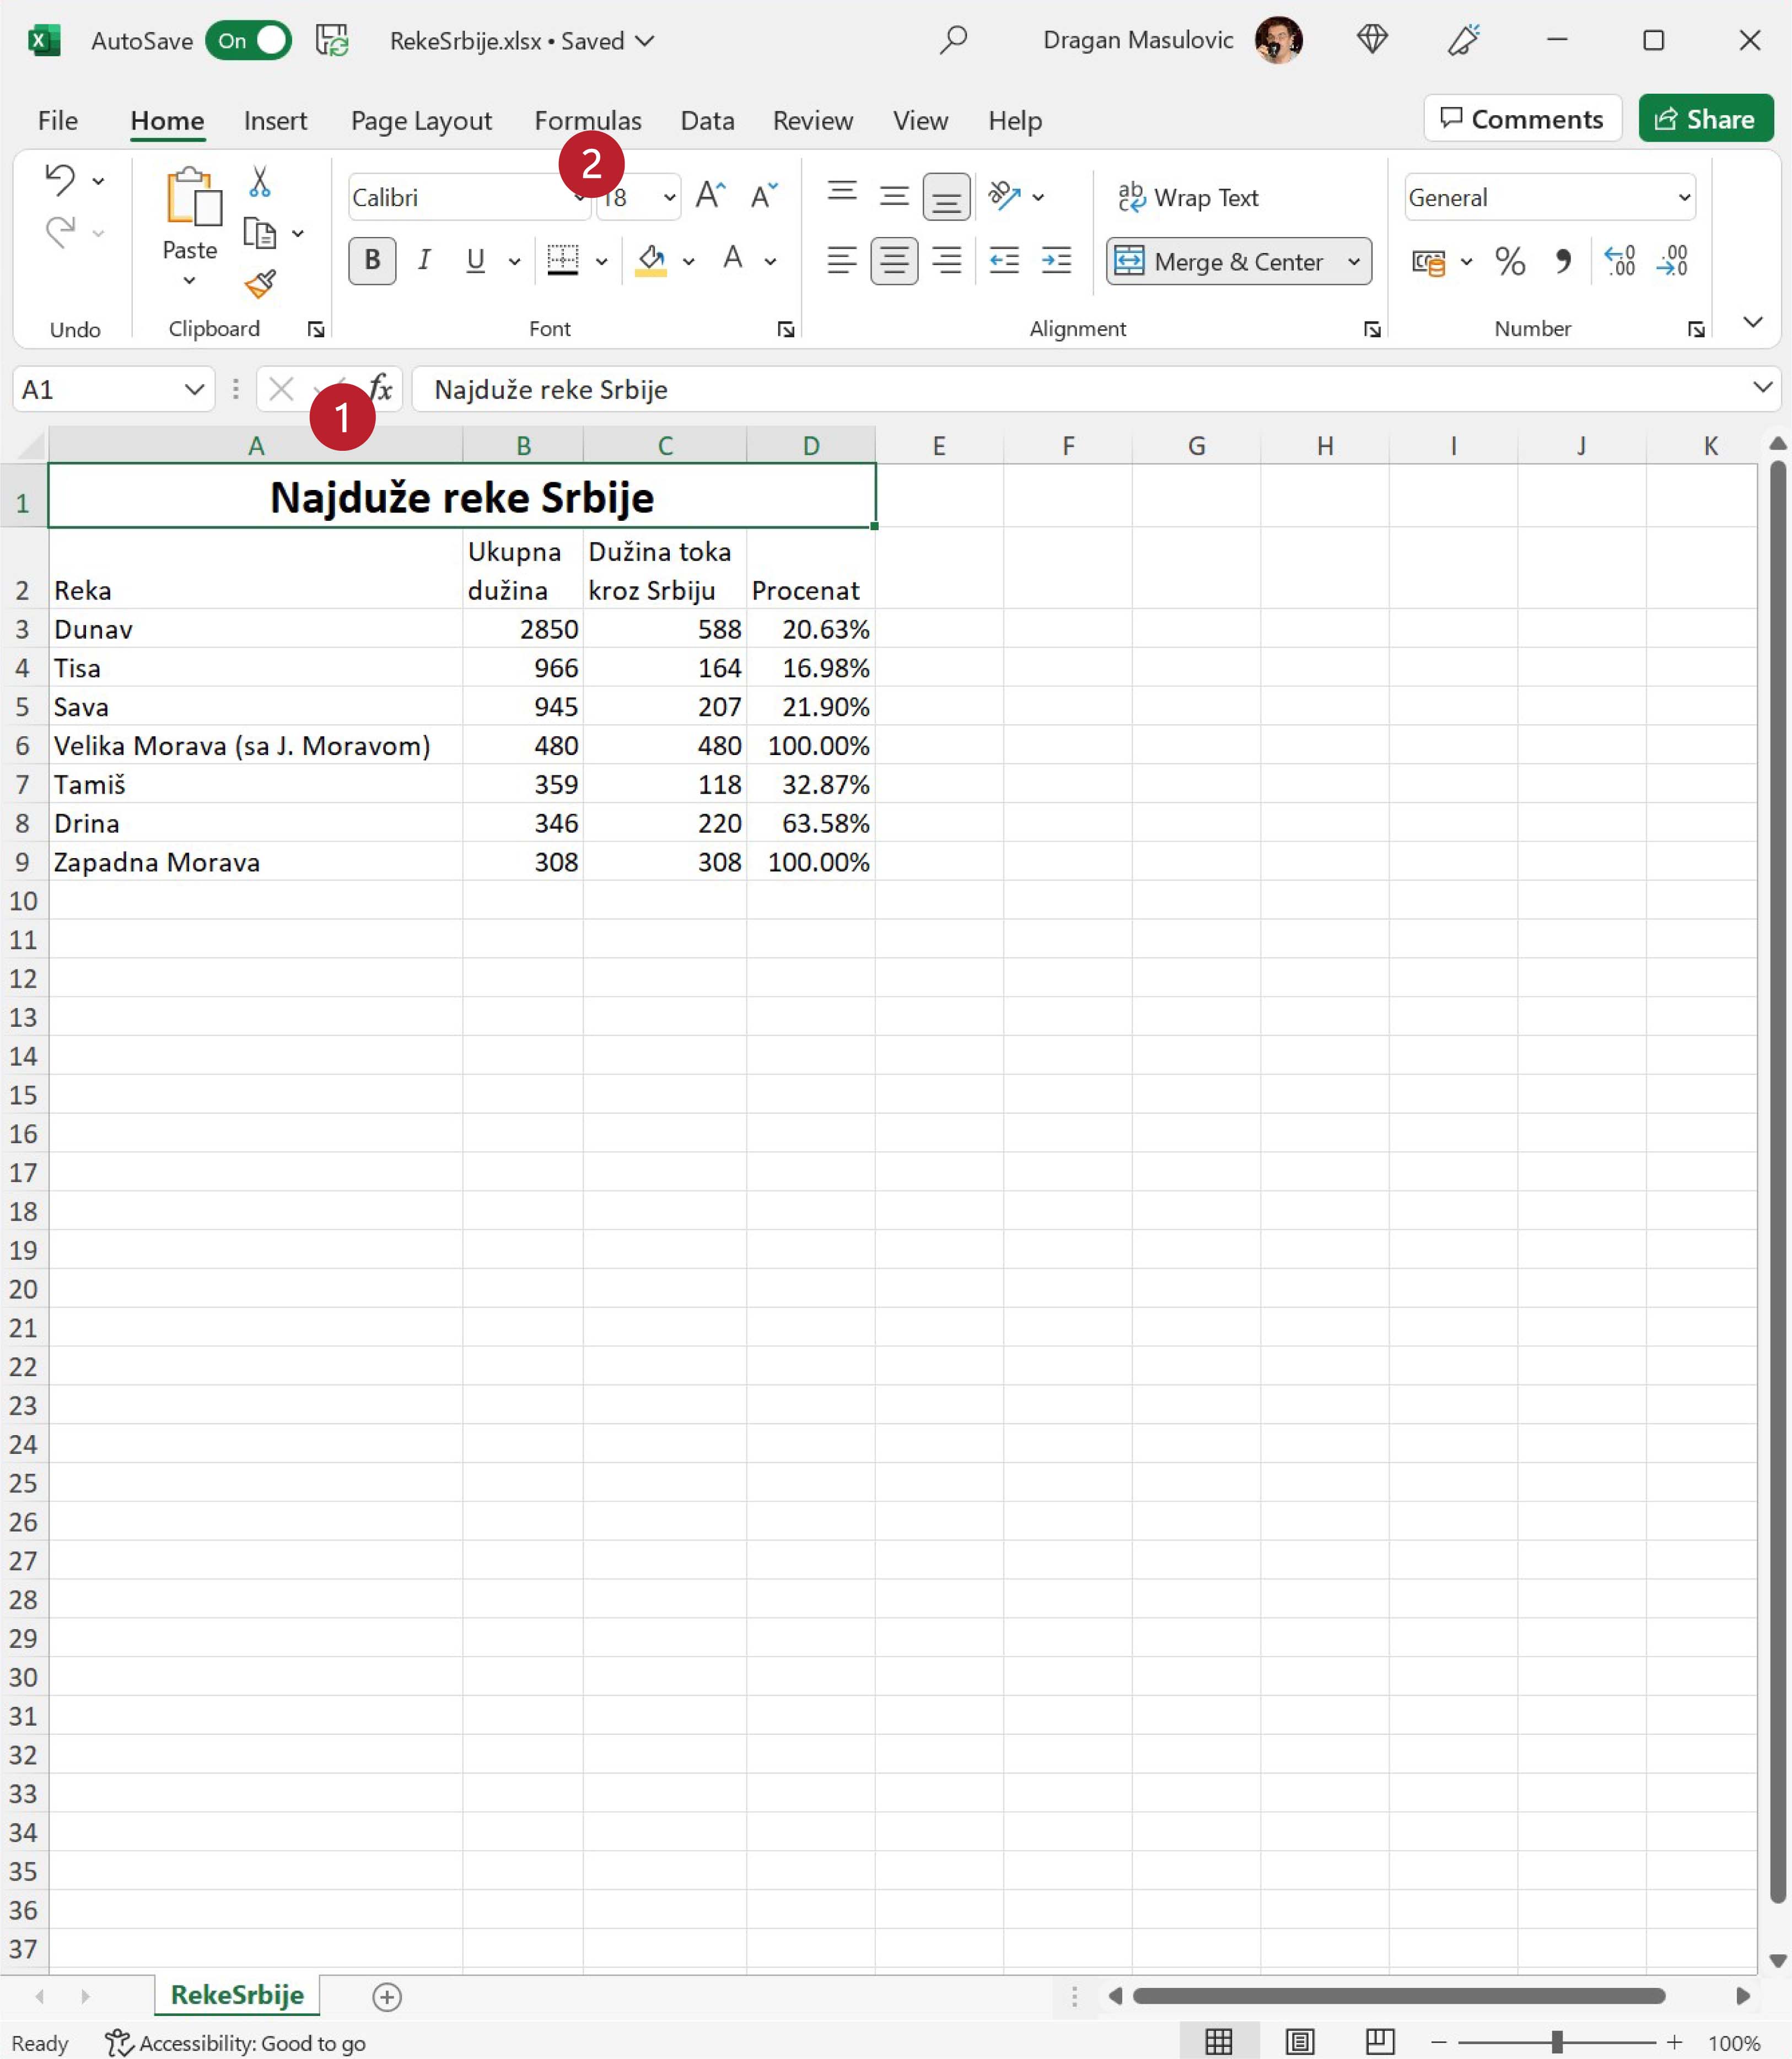The width and height of the screenshot is (1792, 2059).
Task: Click the Share button
Action: tap(1705, 119)
